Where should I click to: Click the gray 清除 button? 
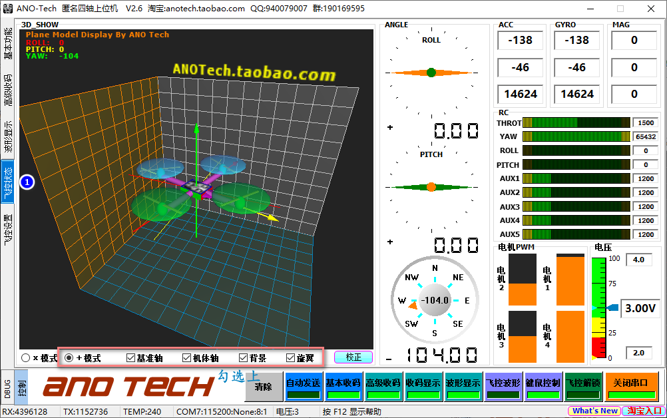264,387
